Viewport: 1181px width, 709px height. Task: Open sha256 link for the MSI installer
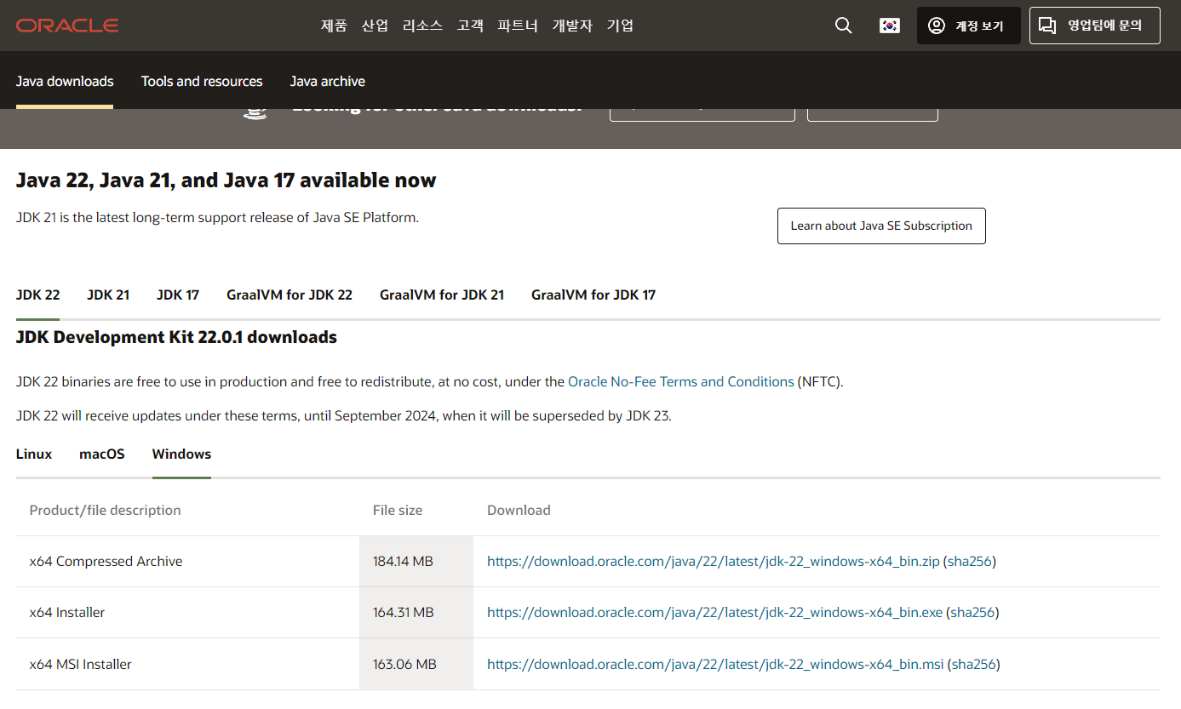974,664
